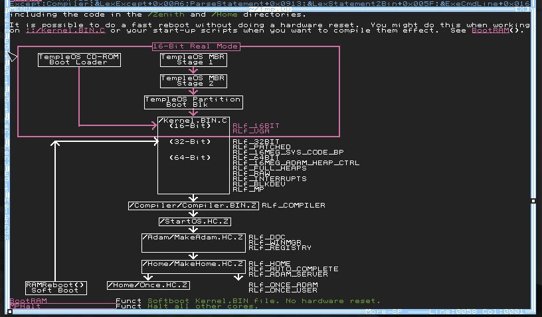Click the RLf_WINMGR flag
Screen dimensions: 542x317
(275, 243)
